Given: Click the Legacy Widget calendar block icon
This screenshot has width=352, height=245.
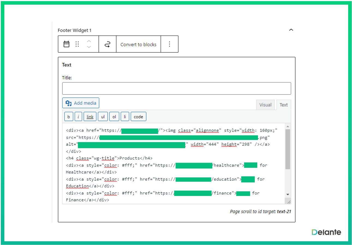Looking at the screenshot, I should point(66,44).
